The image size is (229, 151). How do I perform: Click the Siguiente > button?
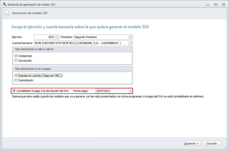click(191, 143)
